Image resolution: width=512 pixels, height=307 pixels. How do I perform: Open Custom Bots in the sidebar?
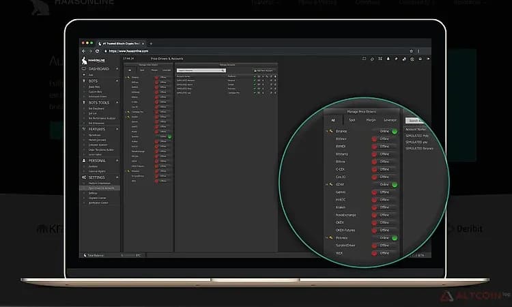coord(95,91)
